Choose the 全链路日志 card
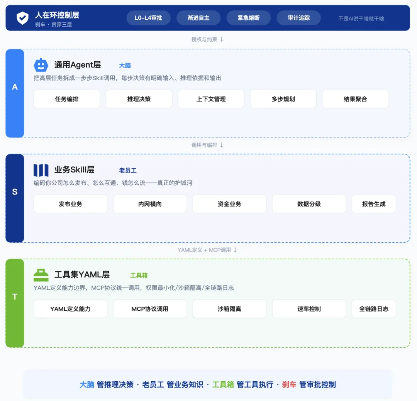The image size is (417, 401). (x=374, y=309)
